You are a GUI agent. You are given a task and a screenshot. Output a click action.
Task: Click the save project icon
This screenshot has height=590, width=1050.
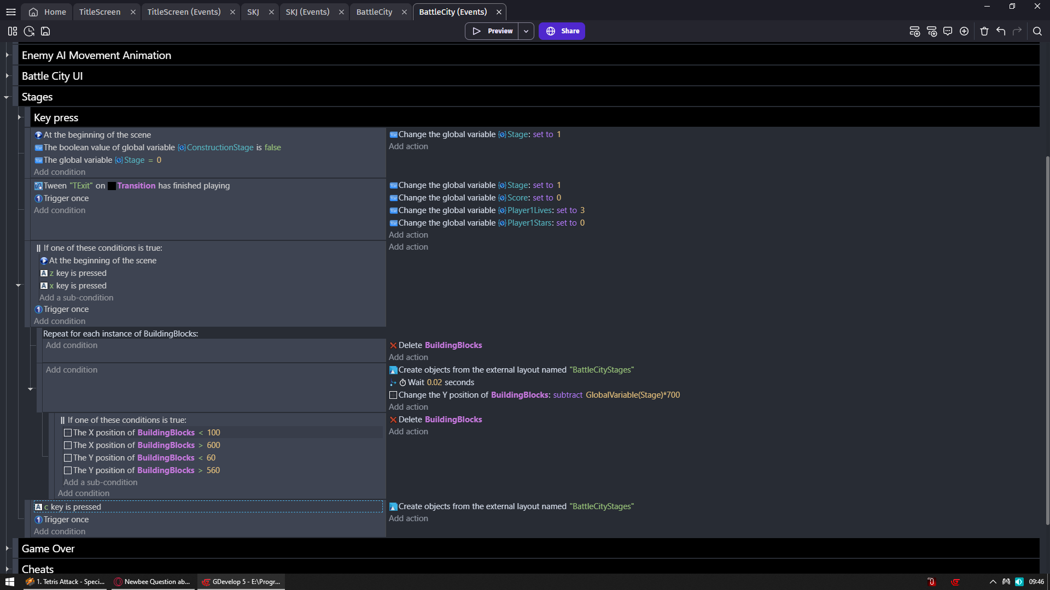click(x=45, y=31)
